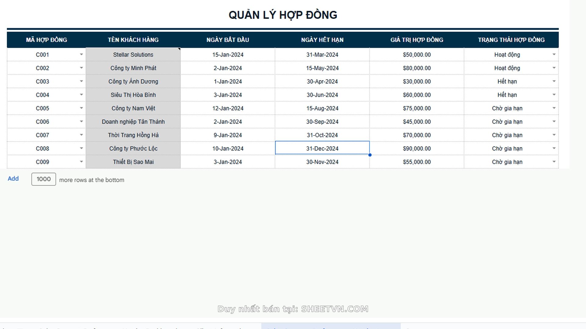Screen dimensions: 586x329
Task: Open the C001 contract code dropdown arrow
Action: click(x=81, y=55)
